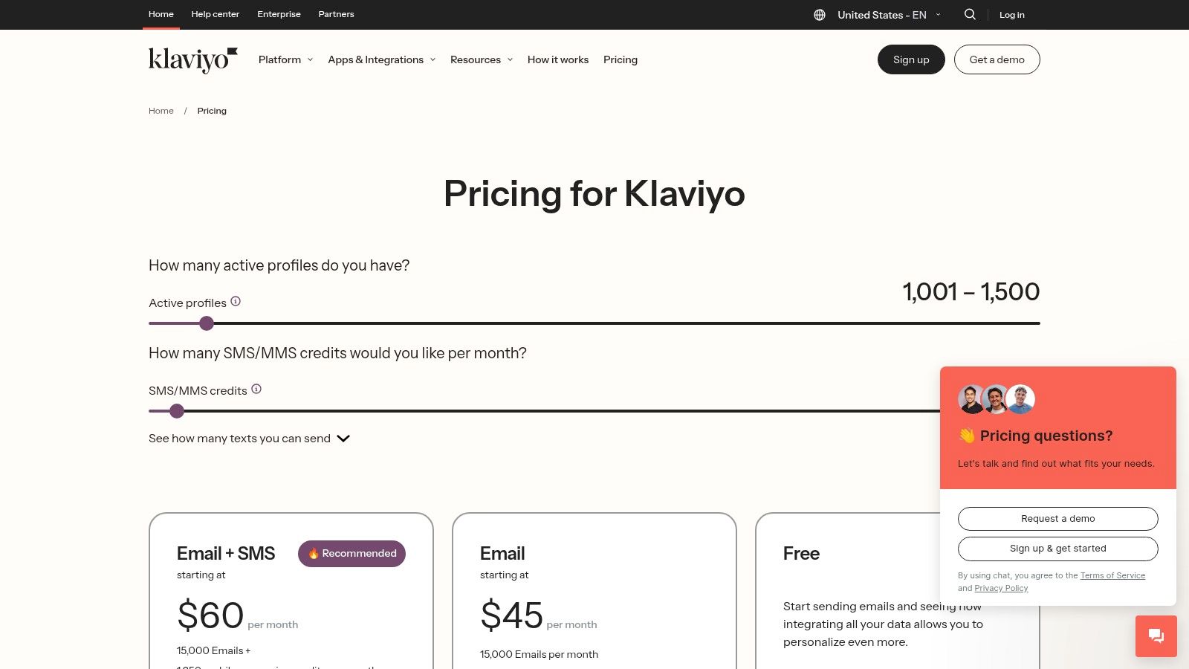Click the team avatars in the chat widget
The height and width of the screenshot is (669, 1189).
pos(995,398)
